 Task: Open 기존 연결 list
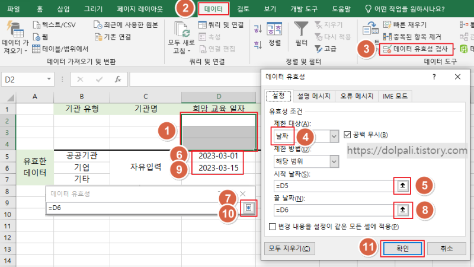tap(113, 37)
